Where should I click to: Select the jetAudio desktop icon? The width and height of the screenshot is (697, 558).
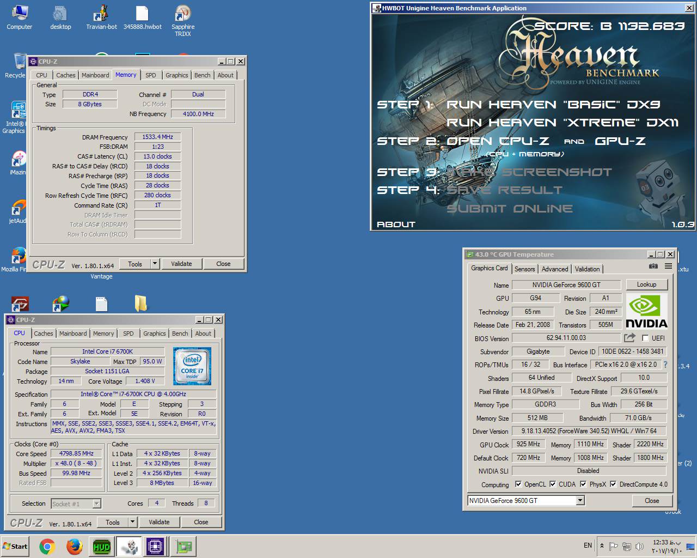[x=17, y=211]
